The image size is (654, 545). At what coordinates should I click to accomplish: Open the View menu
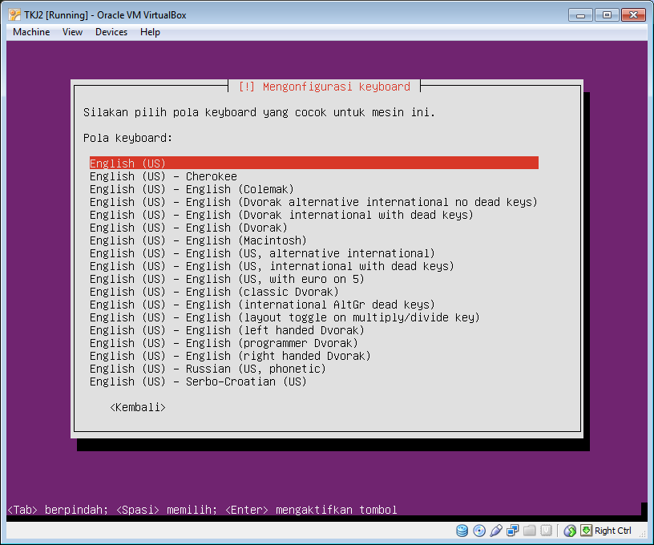tap(72, 32)
